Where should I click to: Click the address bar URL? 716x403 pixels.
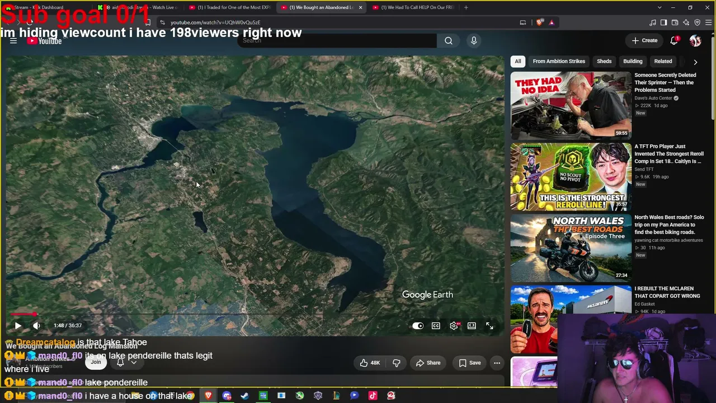pyautogui.click(x=215, y=22)
